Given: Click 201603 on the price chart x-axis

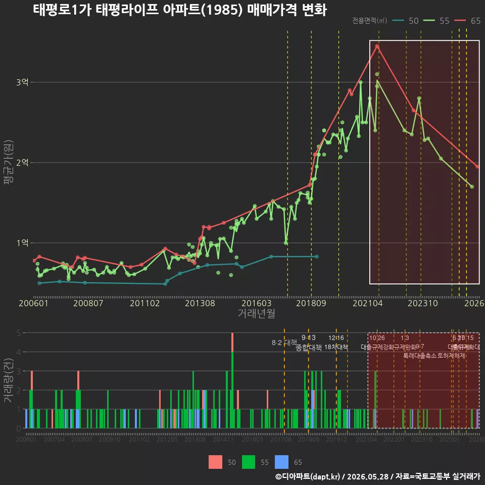Looking at the screenshot, I should [x=257, y=303].
